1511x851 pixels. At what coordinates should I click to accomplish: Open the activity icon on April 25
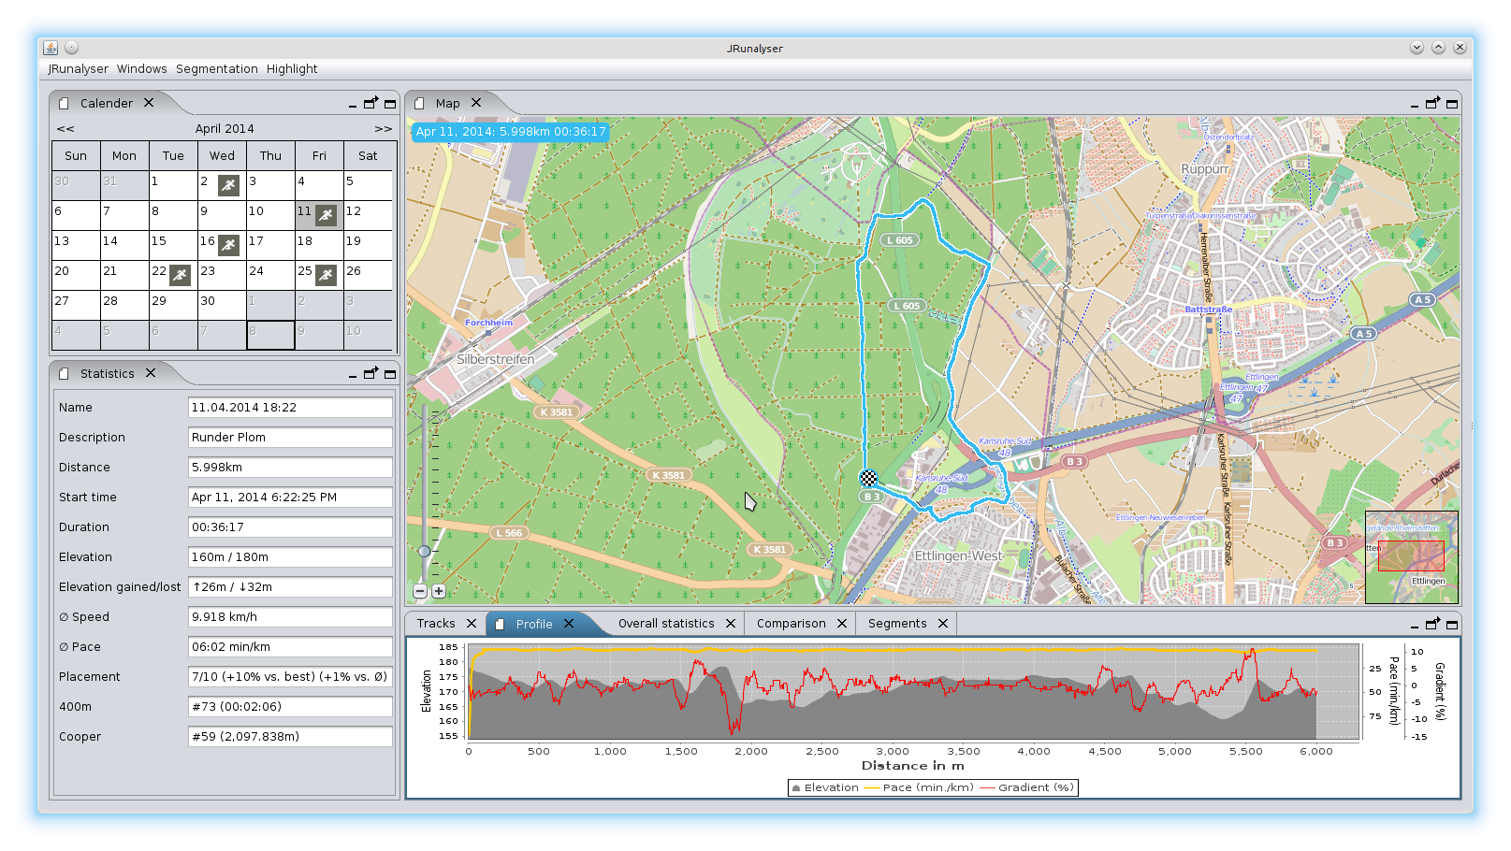pyautogui.click(x=324, y=275)
